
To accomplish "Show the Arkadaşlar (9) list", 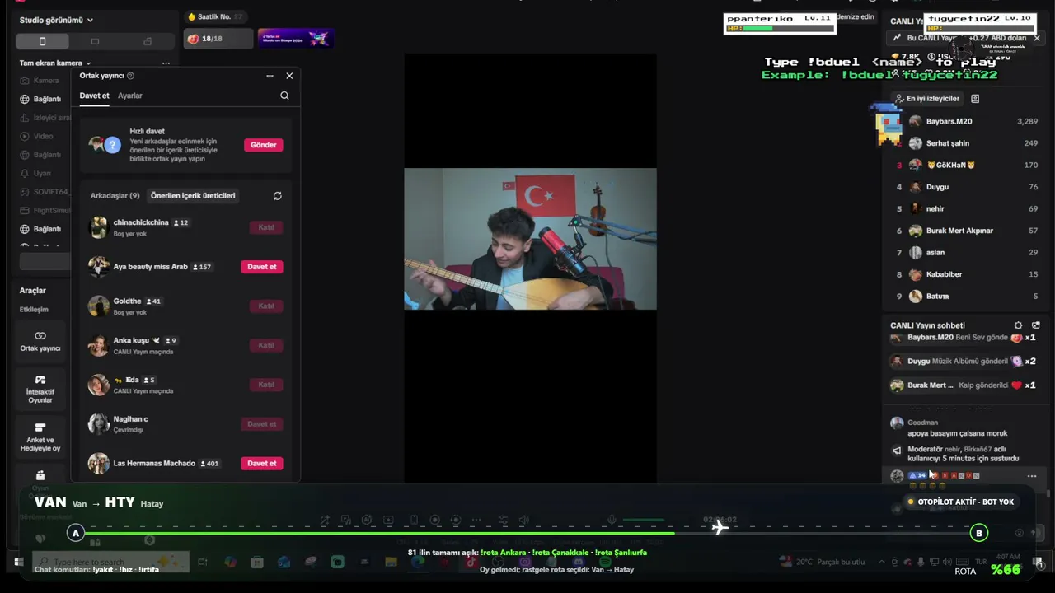I will click(x=115, y=196).
